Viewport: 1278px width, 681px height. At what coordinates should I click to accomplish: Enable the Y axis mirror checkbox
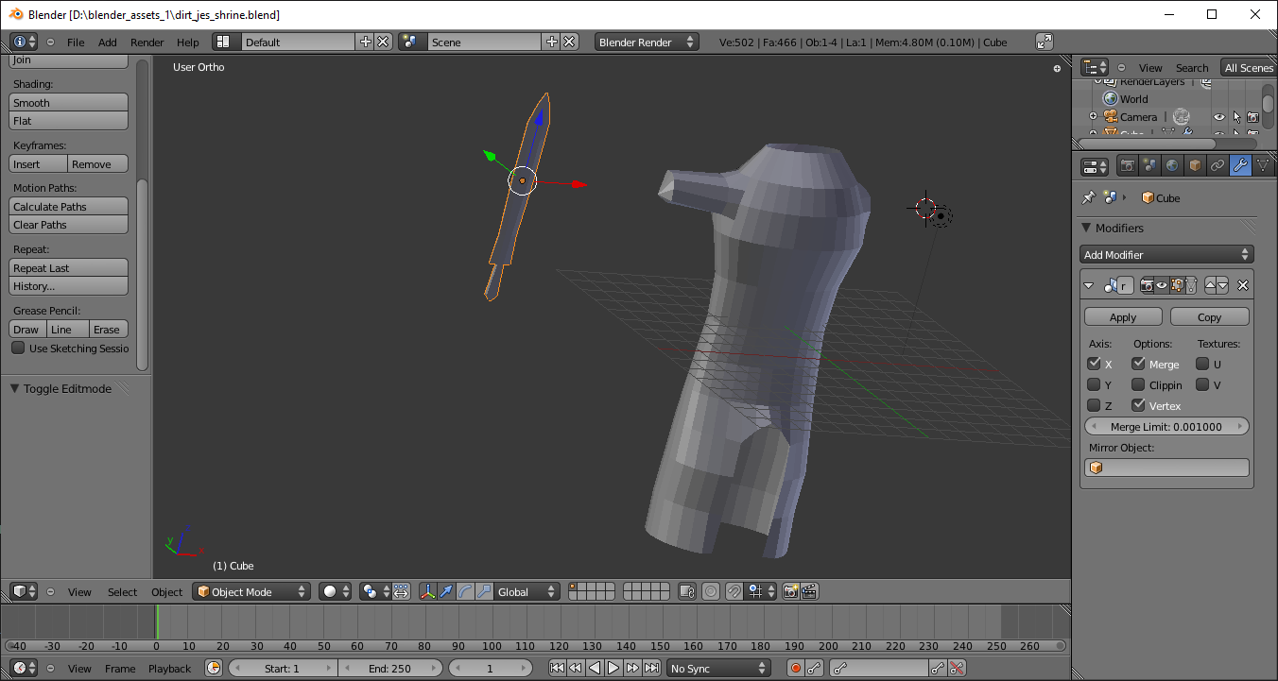1094,384
